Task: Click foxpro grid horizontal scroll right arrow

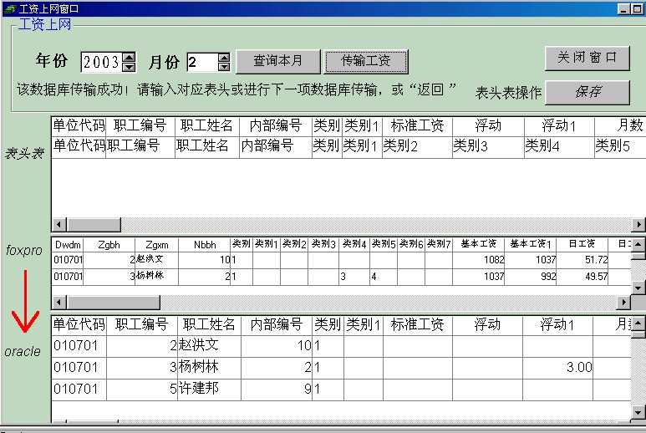Action: click(x=623, y=302)
